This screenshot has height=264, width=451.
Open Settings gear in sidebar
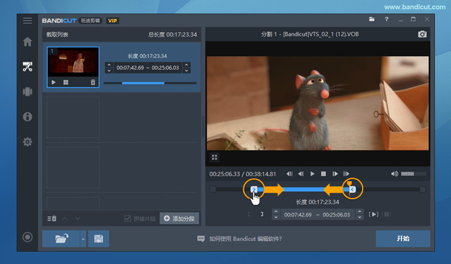[27, 142]
